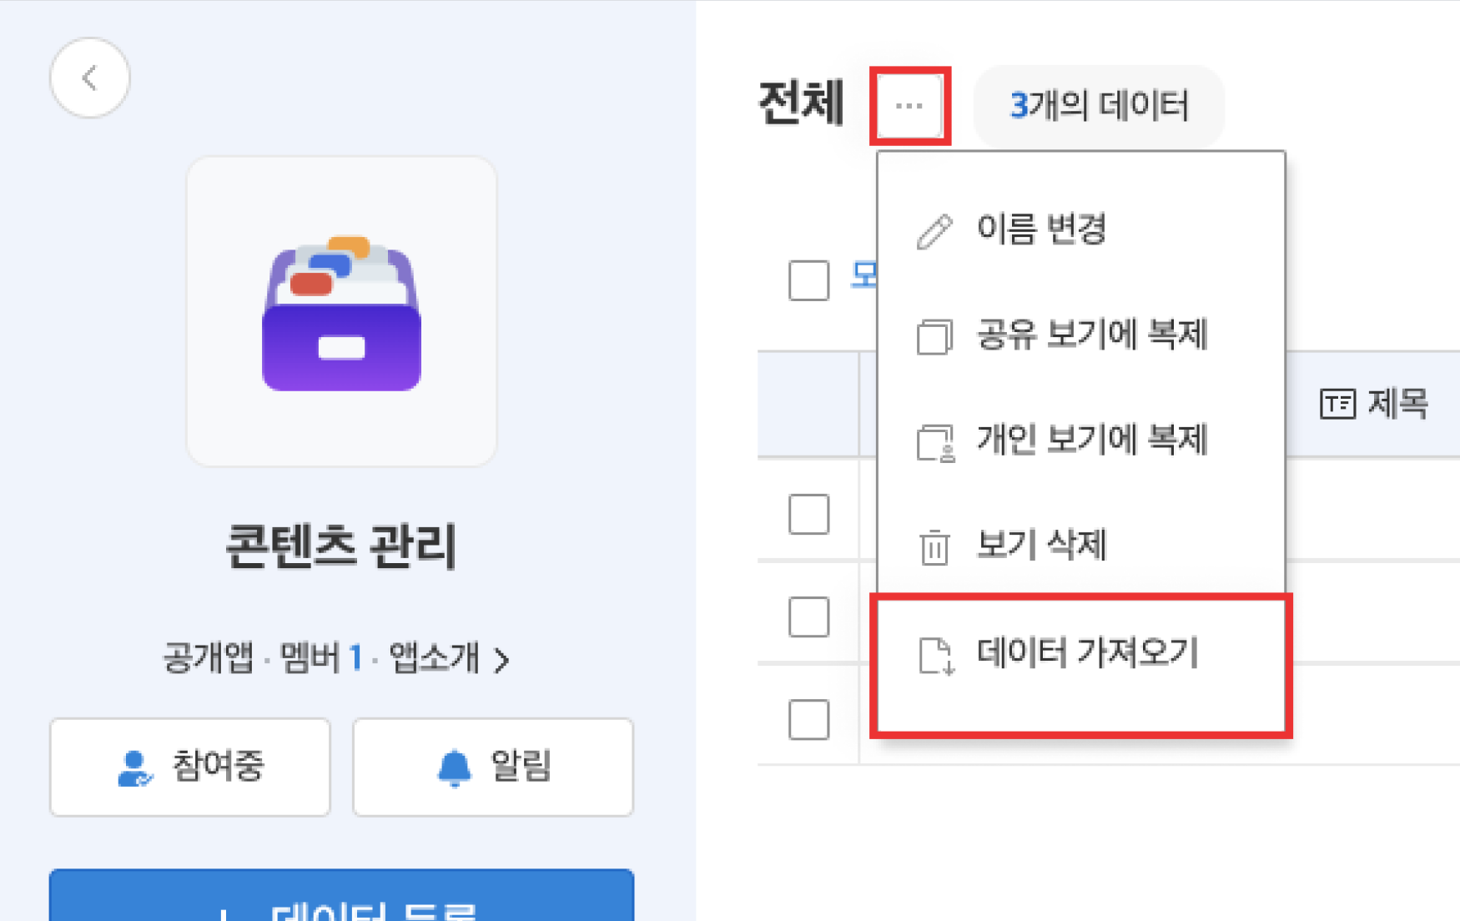1460x921 pixels.
Task: Click the personal copy icon for 개인 보기에 복제
Action: pos(935,442)
